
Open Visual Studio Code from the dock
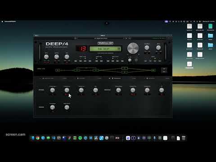coord(54,138)
